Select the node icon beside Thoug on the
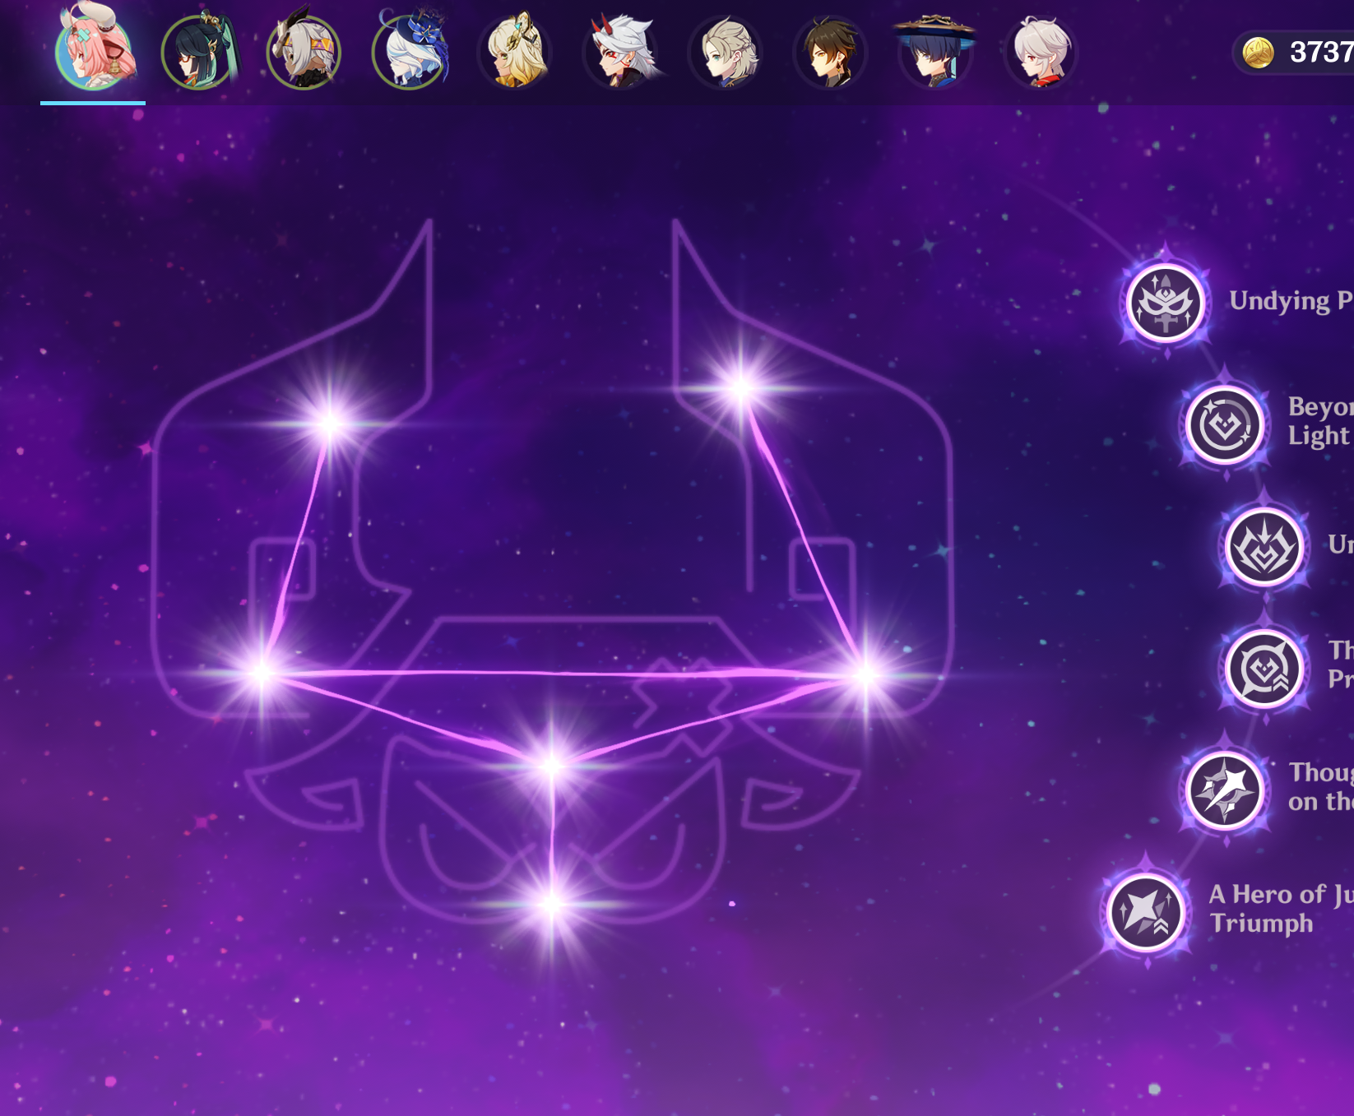Viewport: 1354px width, 1116px height. (x=1225, y=790)
